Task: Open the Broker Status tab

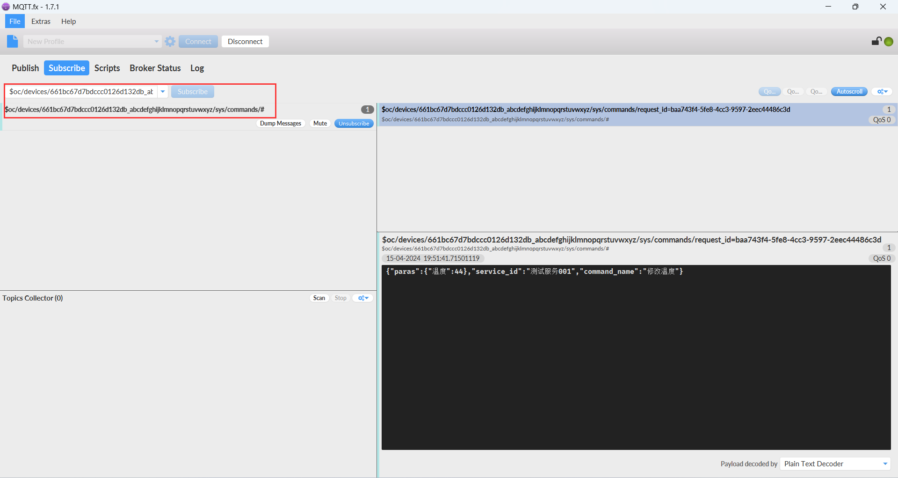Action: (x=155, y=68)
